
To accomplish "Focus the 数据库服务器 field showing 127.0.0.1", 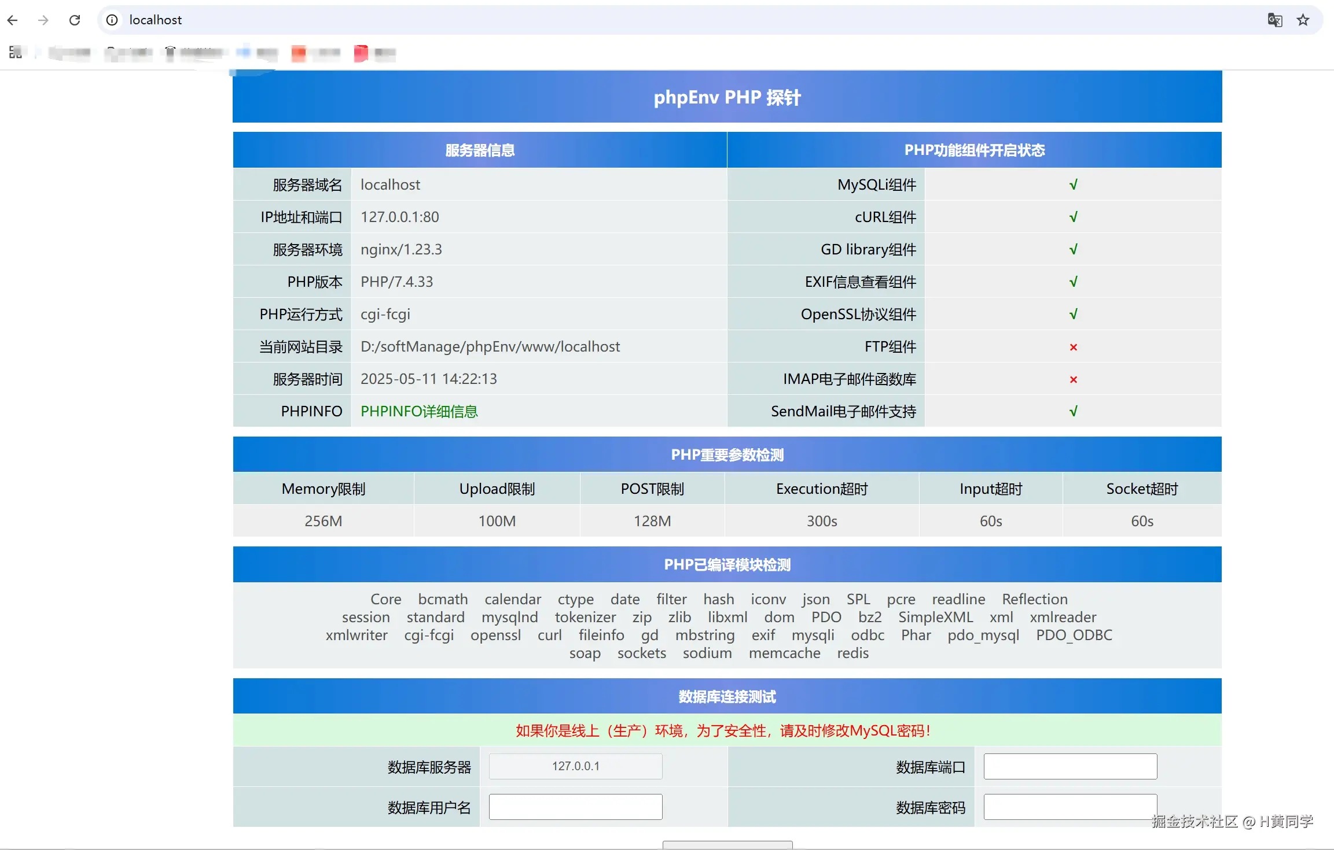I will coord(575,766).
